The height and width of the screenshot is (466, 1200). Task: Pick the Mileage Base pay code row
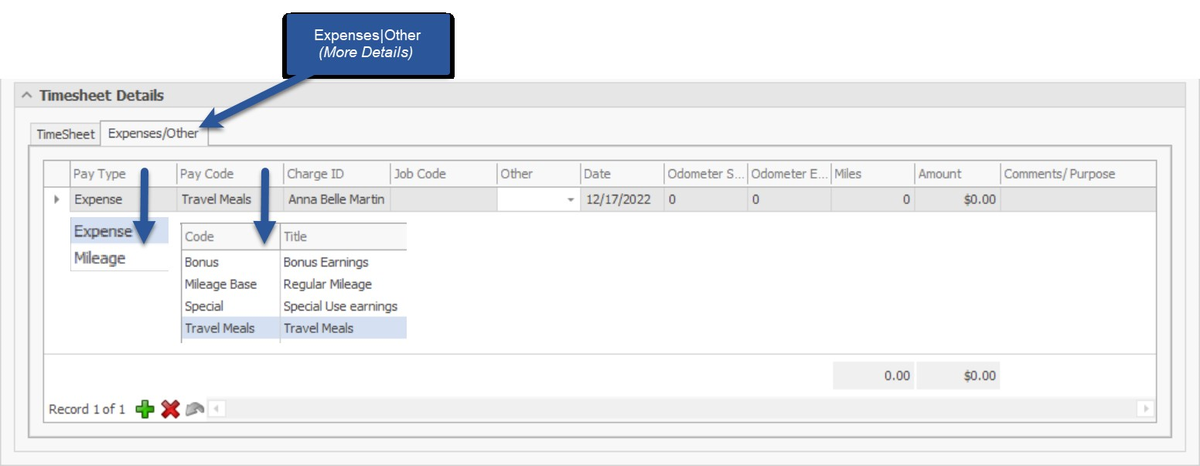coord(220,284)
